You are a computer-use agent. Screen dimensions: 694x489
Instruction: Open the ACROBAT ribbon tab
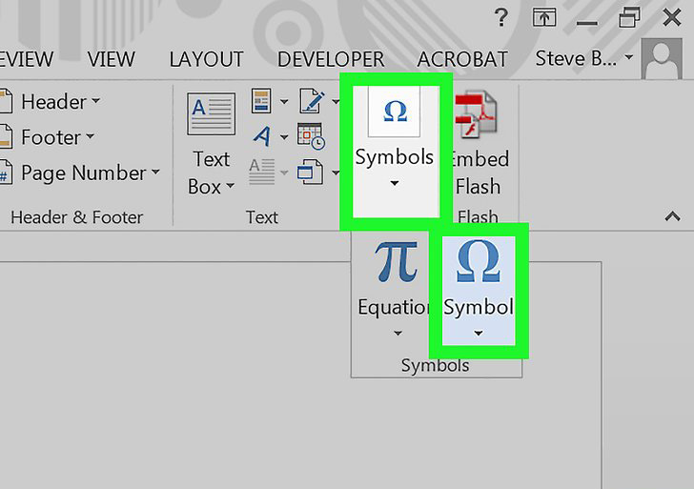(x=462, y=59)
